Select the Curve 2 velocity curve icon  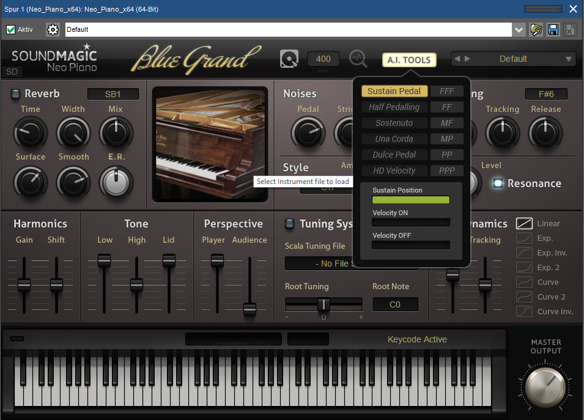(x=524, y=297)
